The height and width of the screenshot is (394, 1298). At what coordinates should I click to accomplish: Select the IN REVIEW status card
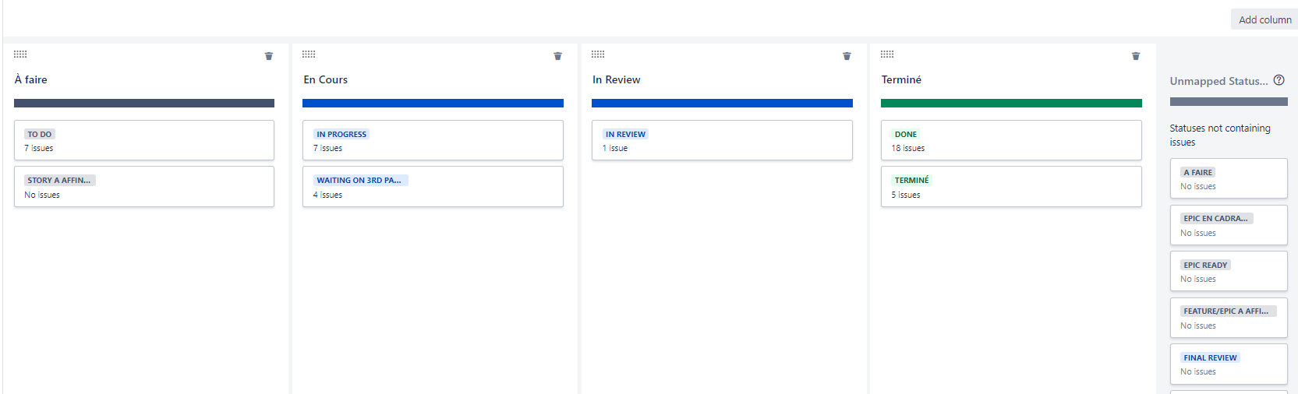click(722, 140)
